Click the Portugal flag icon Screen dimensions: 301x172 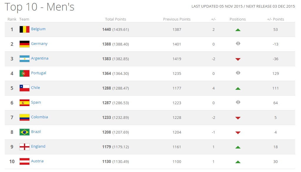click(24, 73)
